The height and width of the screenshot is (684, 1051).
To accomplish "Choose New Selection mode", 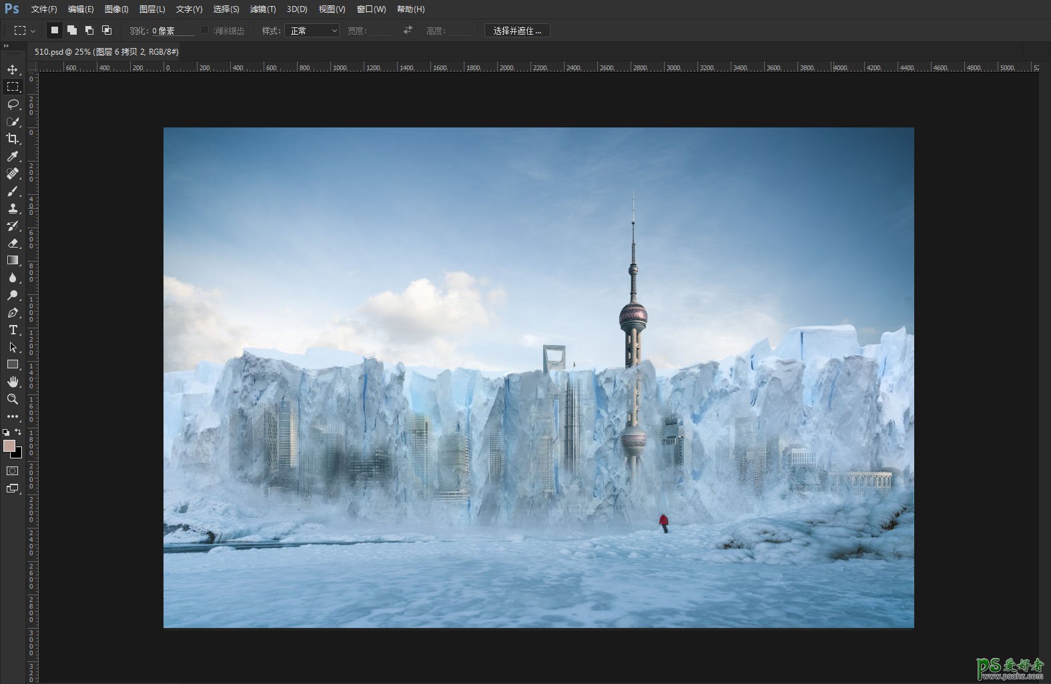I will [x=55, y=30].
